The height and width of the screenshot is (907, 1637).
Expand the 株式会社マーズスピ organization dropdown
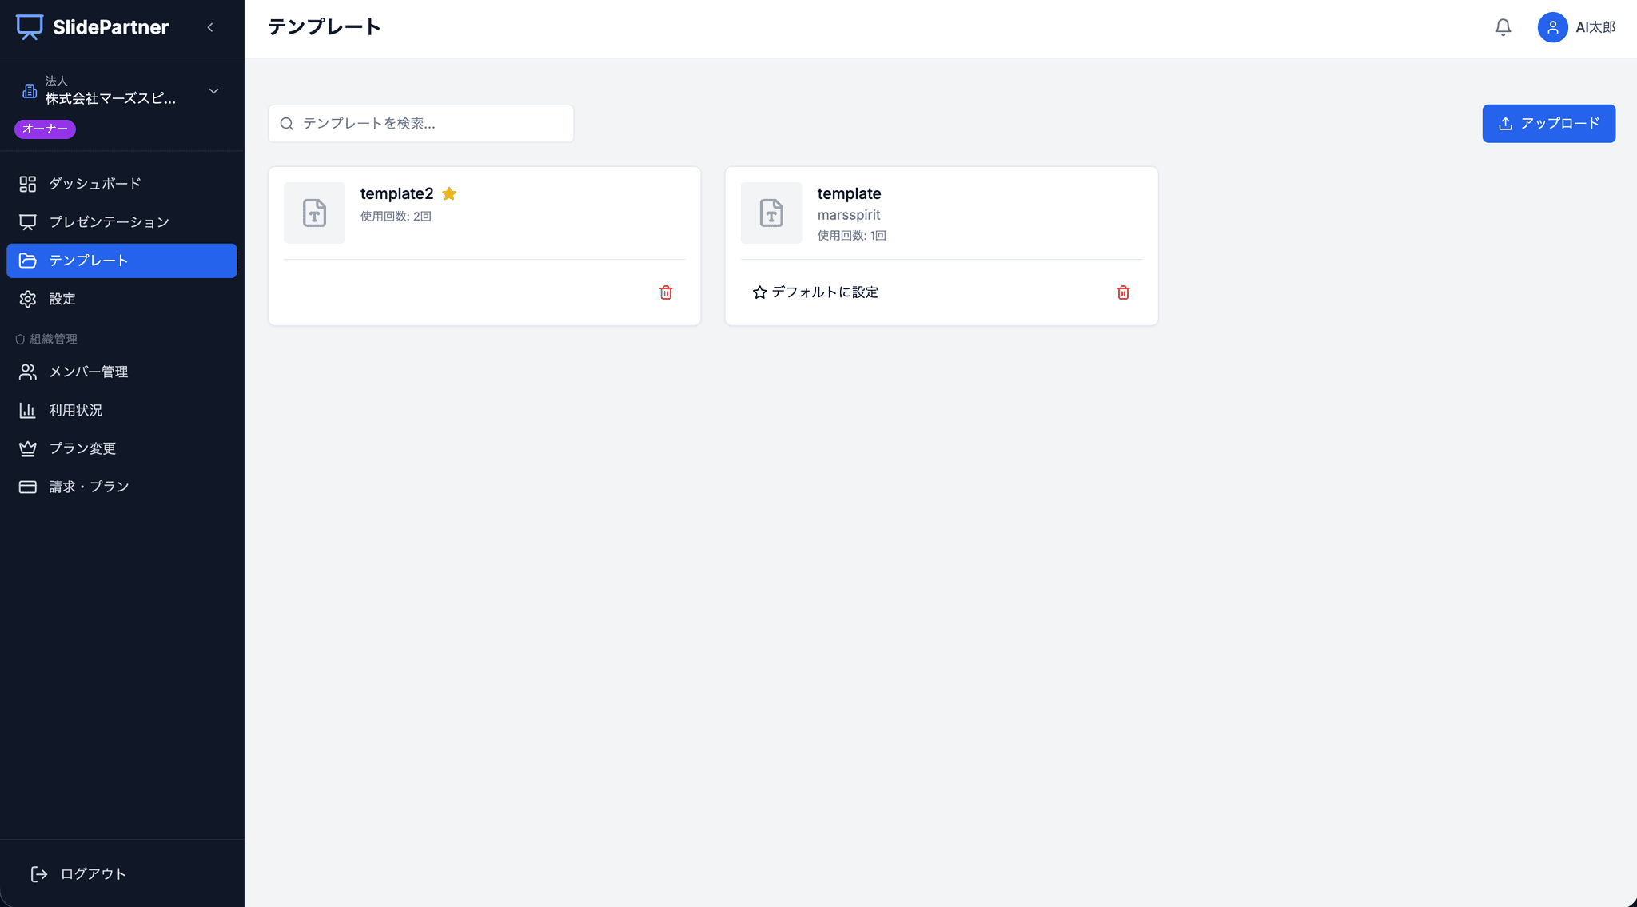213,91
